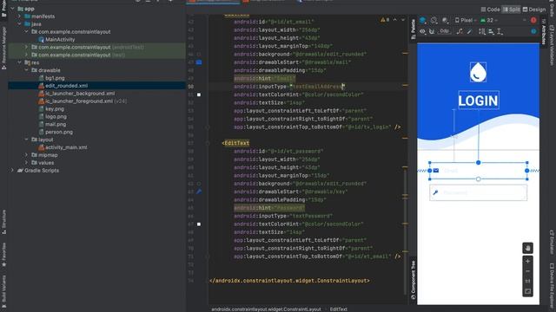Select key.png in drawable
The width and height of the screenshot is (556, 312).
[51, 109]
